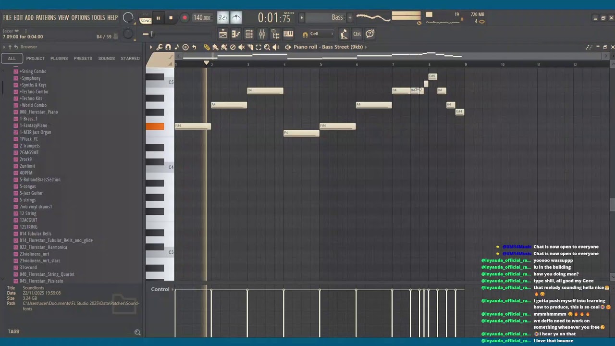The height and width of the screenshot is (346, 615).
Task: Expand the +String Combo folder
Action: tap(33, 72)
